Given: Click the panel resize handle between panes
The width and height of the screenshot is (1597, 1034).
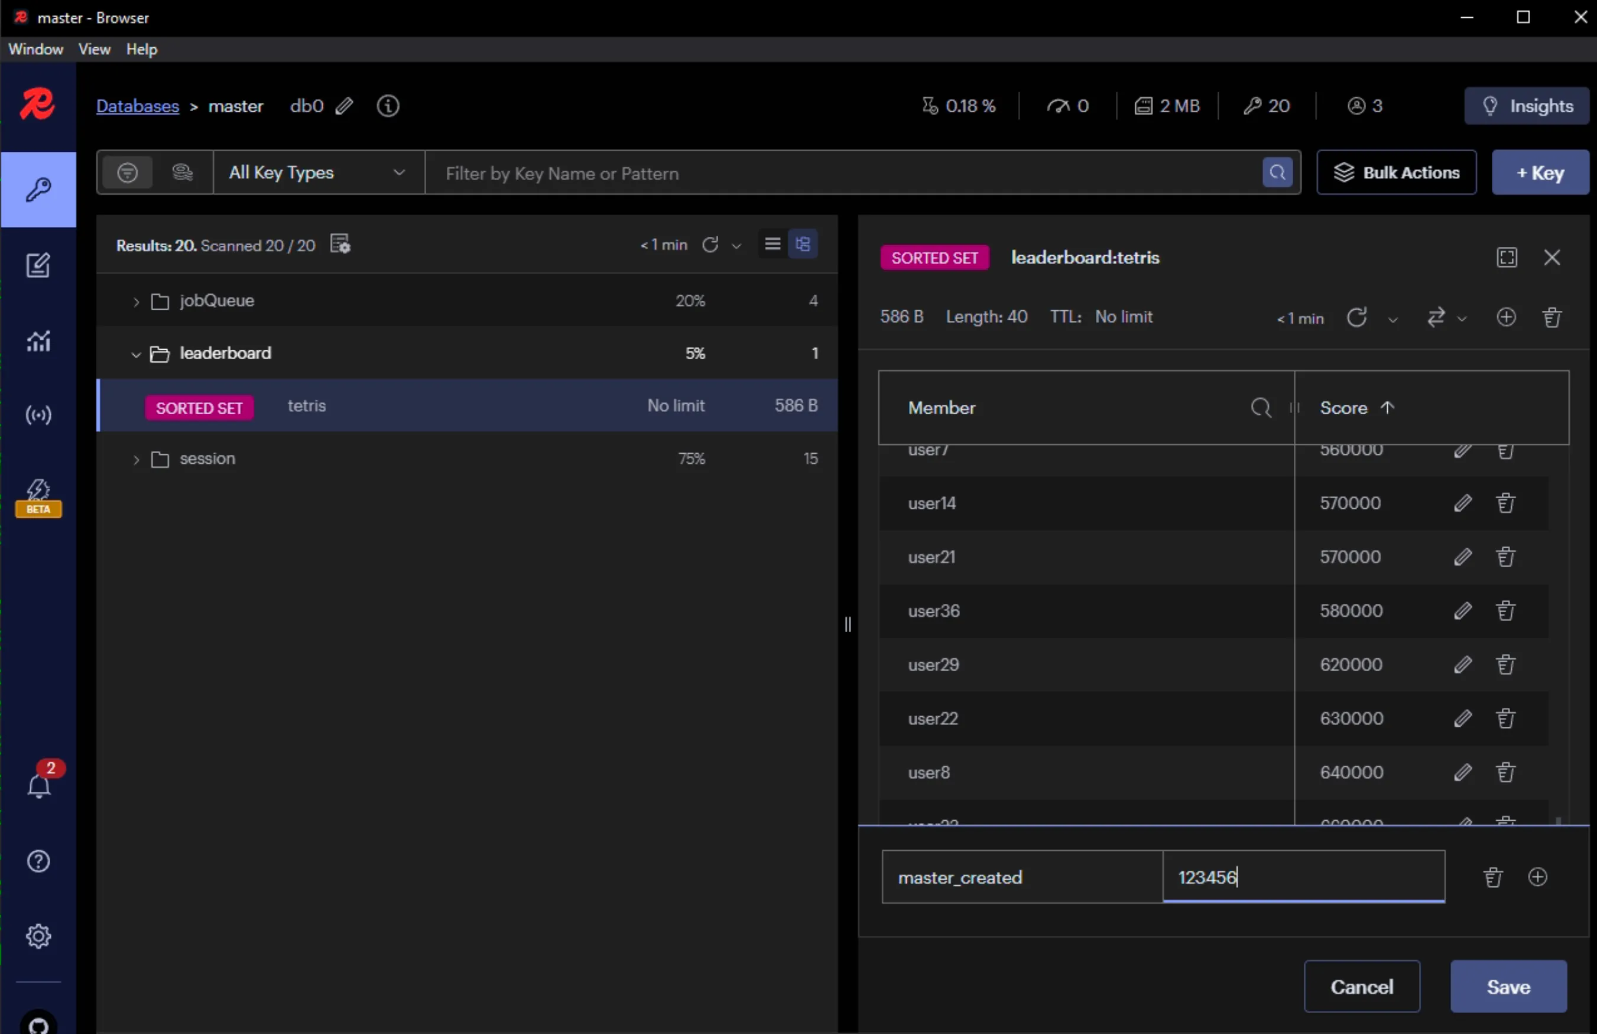Looking at the screenshot, I should coord(848,625).
